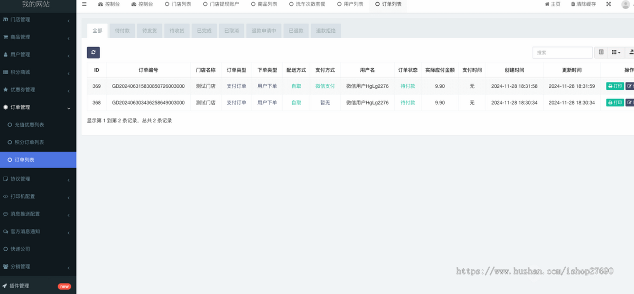Enter fullscreen with the expand icon

608,4
